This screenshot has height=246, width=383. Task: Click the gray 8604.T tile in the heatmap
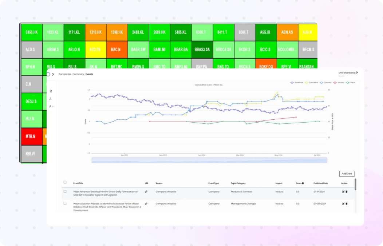click(x=245, y=32)
